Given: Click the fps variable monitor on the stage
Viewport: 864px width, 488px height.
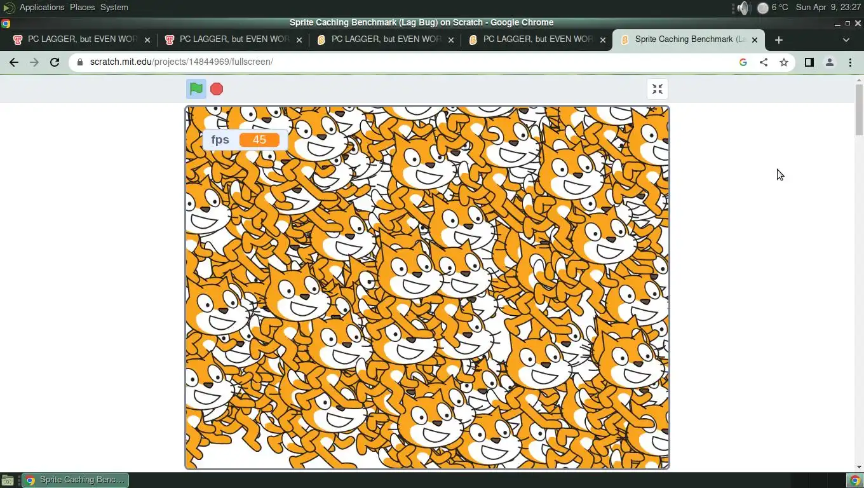Looking at the screenshot, I should [x=245, y=140].
